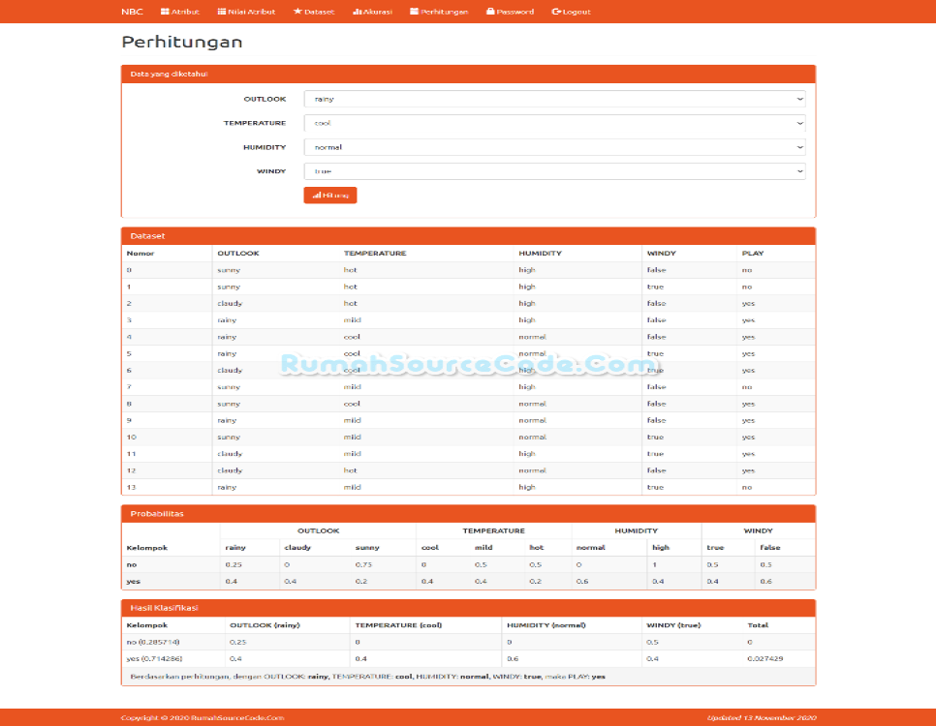Expand the HUMIDITY dropdown showing normal
This screenshot has width=936, height=726.
(x=555, y=147)
